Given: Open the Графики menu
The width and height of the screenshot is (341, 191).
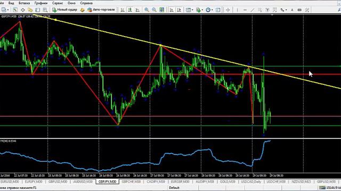Looking at the screenshot, I should tap(41, 3).
